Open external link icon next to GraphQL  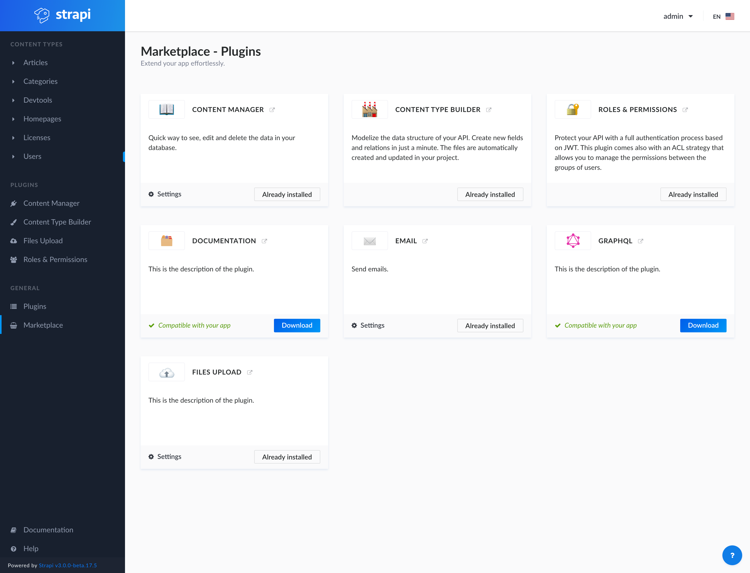point(641,241)
